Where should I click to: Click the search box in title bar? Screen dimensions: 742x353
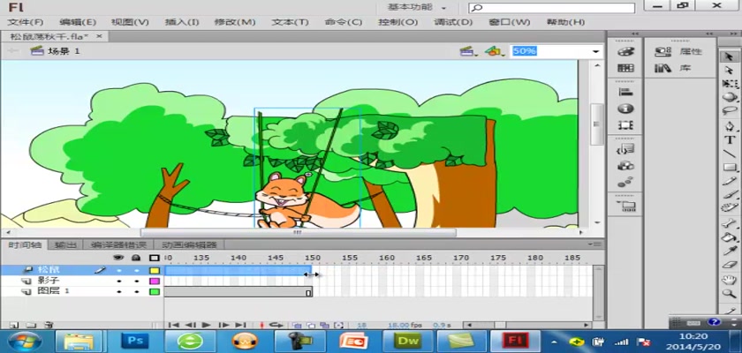tap(552, 8)
